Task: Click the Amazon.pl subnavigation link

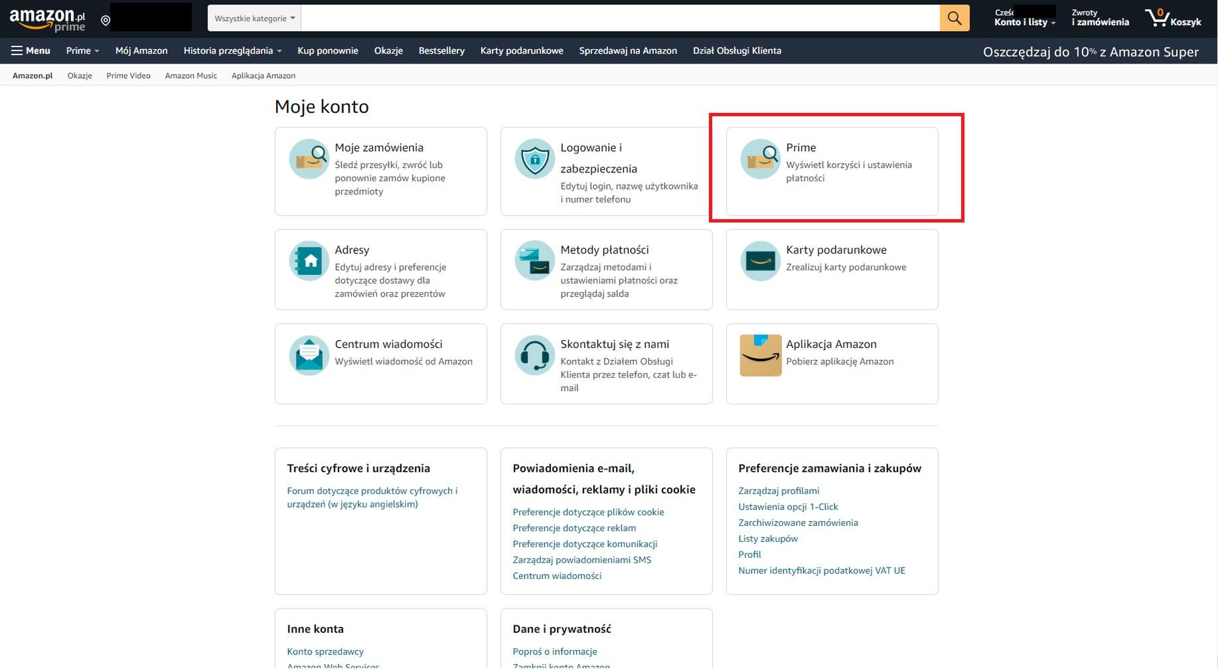Action: 33,76
